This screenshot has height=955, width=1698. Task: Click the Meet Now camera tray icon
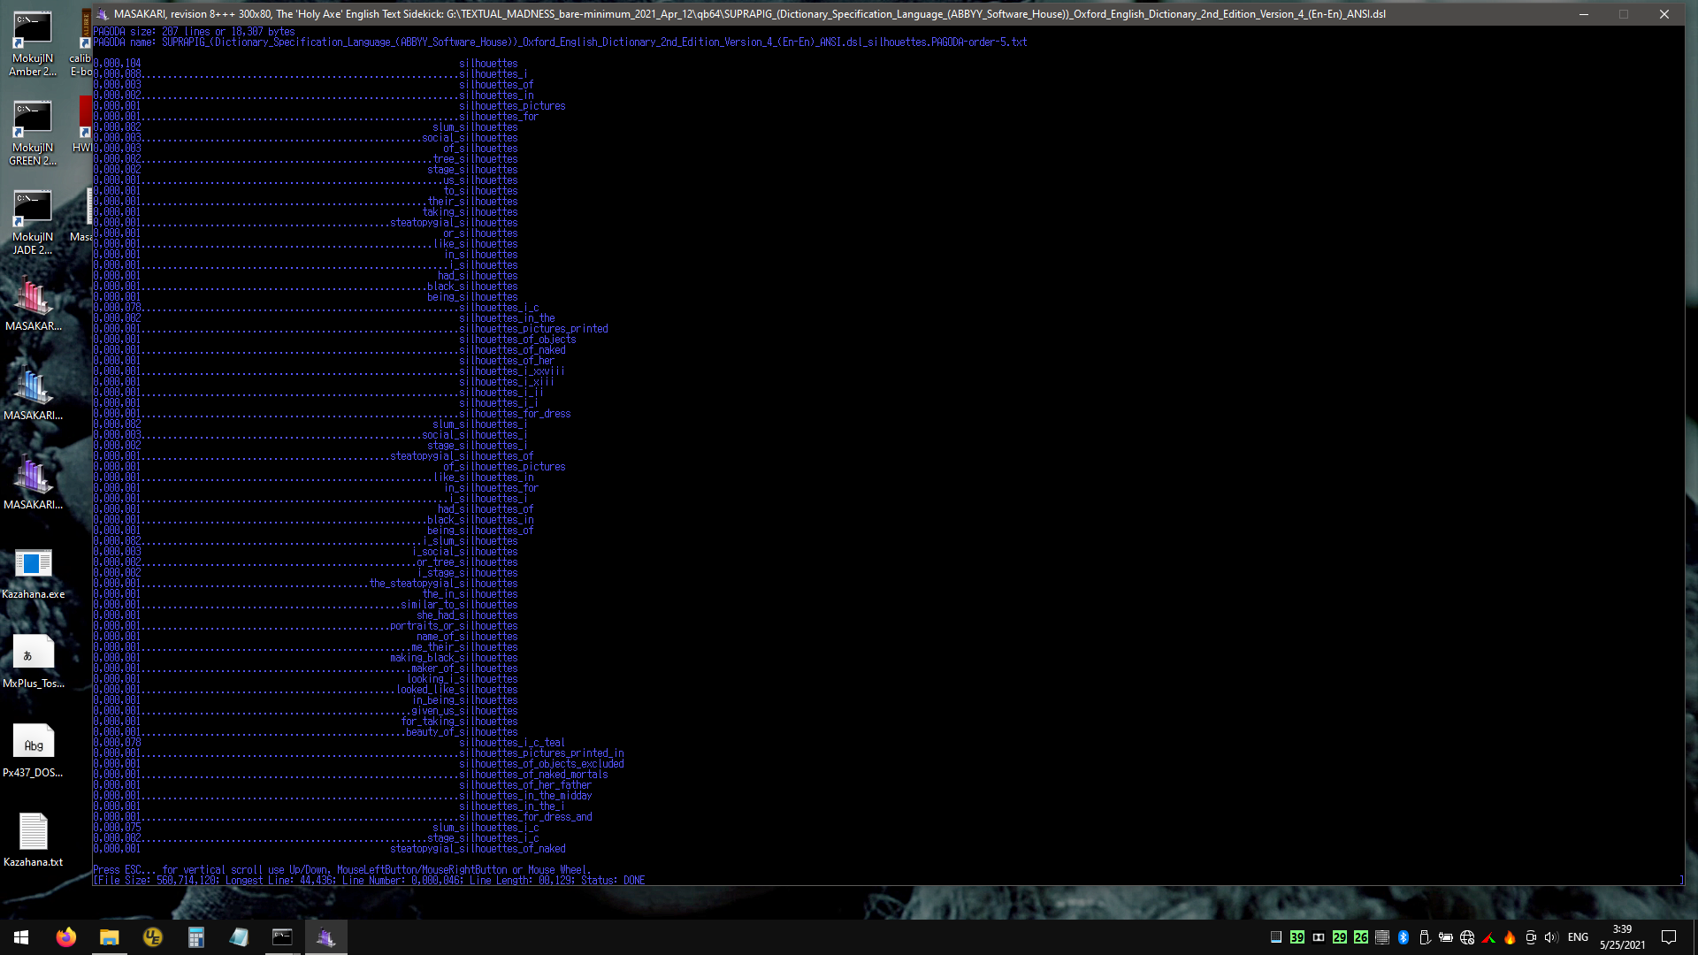click(1531, 937)
